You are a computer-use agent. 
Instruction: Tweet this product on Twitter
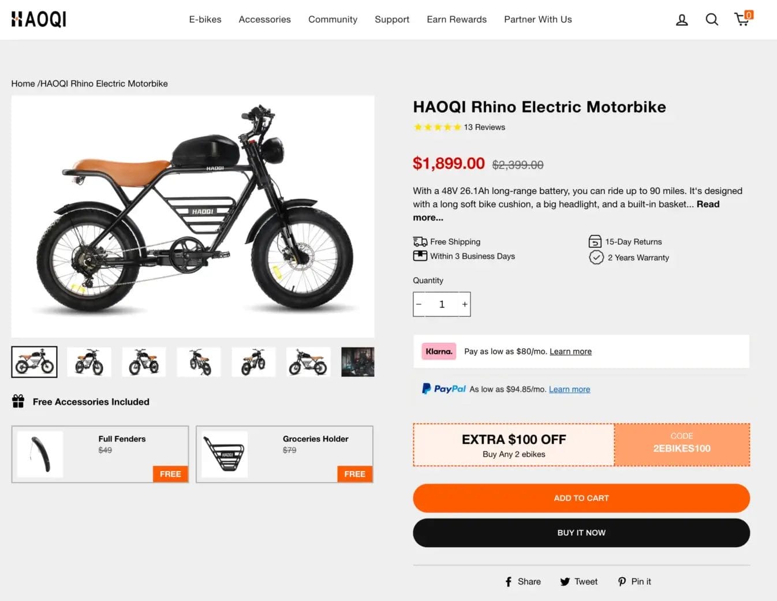tap(578, 581)
